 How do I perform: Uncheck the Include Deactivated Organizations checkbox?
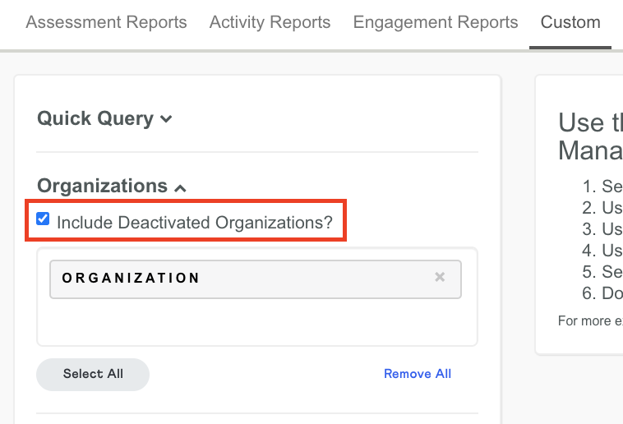pos(43,219)
